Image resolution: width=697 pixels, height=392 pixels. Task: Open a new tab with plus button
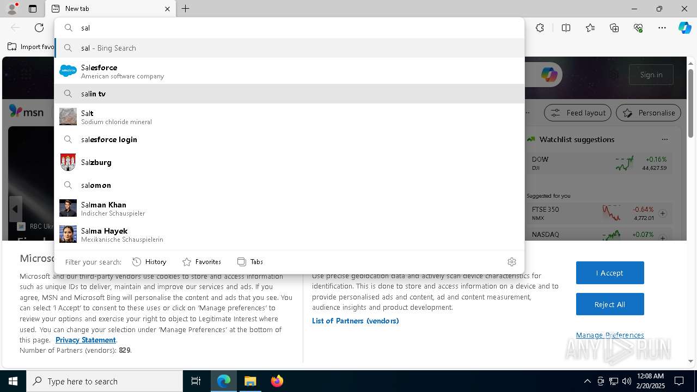186,9
